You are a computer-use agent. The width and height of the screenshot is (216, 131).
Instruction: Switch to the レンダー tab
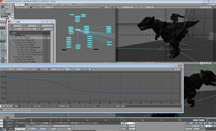(59, 5)
